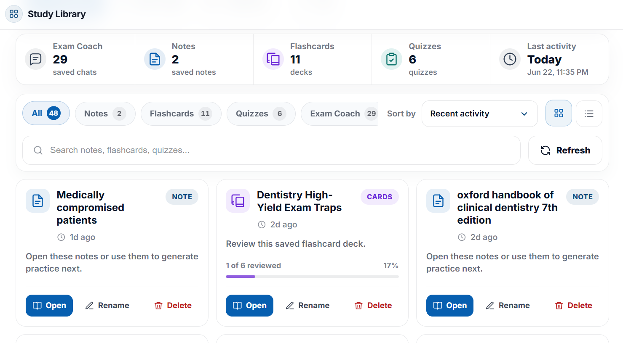Click the 17% progress value
623x343 pixels.
pyautogui.click(x=391, y=266)
